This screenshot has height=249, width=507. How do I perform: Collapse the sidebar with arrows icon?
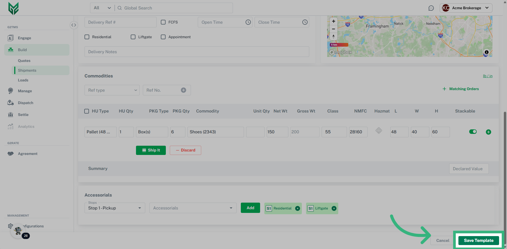74,25
